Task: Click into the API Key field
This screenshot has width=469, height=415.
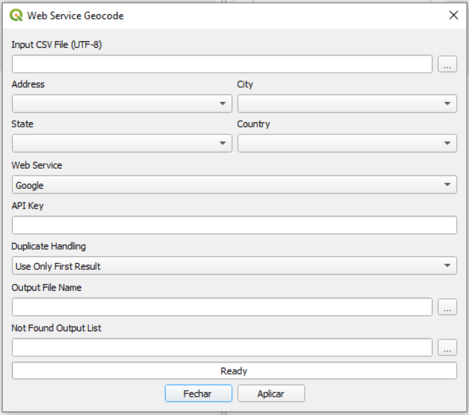Action: point(234,225)
